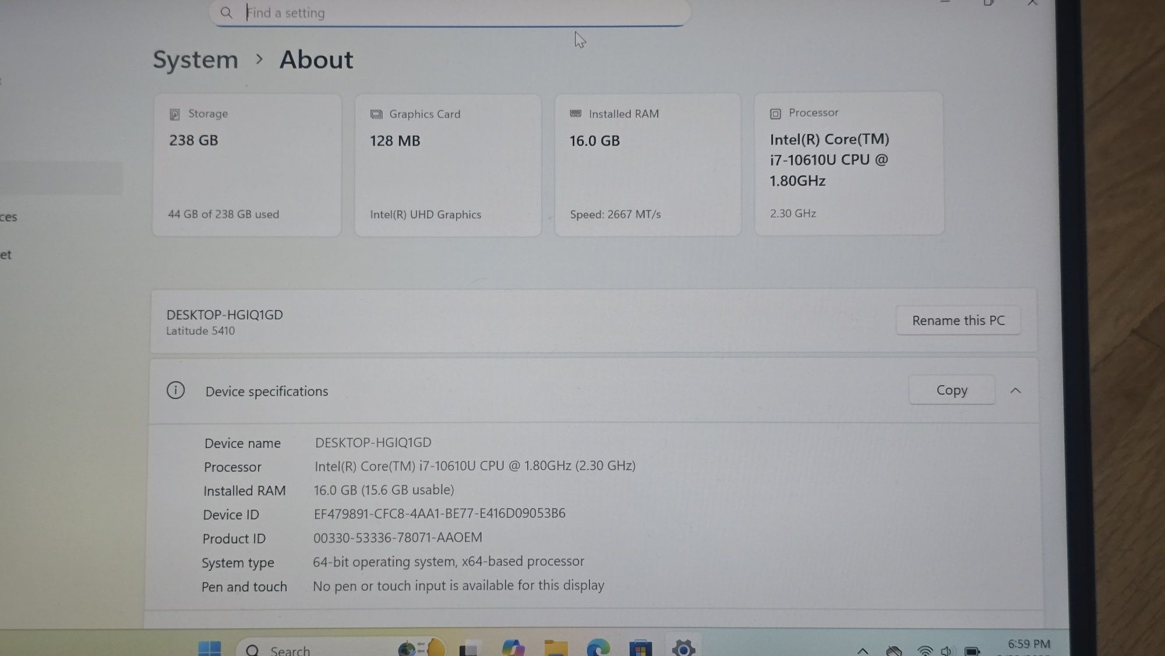Click Rename this PC button
The image size is (1165, 656).
(x=958, y=320)
